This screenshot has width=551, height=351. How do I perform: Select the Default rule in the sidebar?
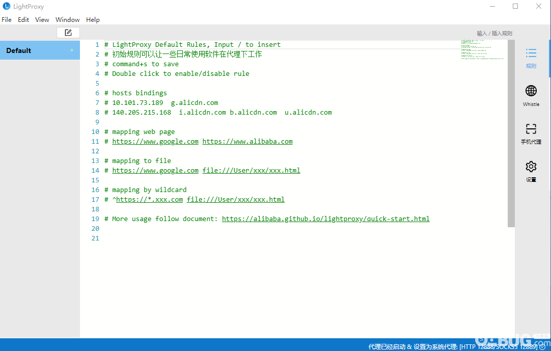(40, 50)
